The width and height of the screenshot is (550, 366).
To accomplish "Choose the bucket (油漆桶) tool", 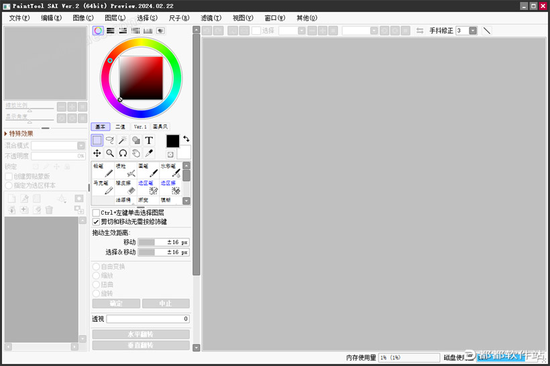I will click(x=125, y=200).
